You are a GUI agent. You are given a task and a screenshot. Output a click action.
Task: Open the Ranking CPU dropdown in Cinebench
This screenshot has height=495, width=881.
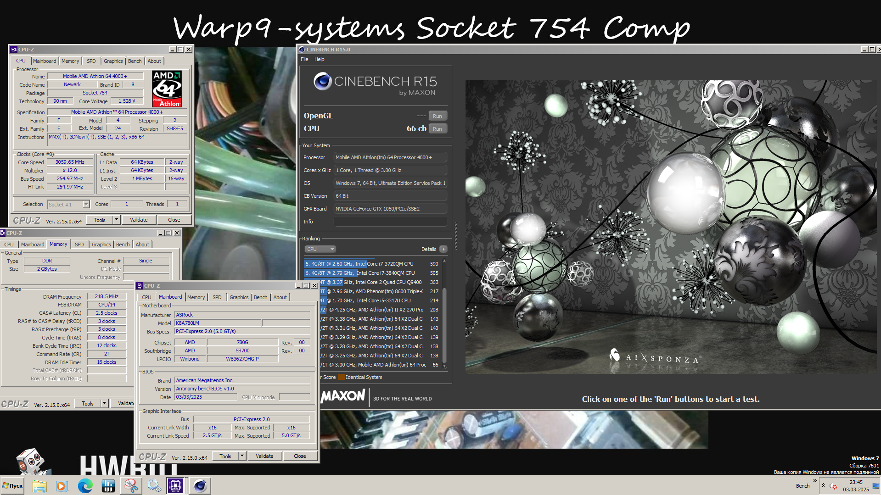[x=320, y=249]
